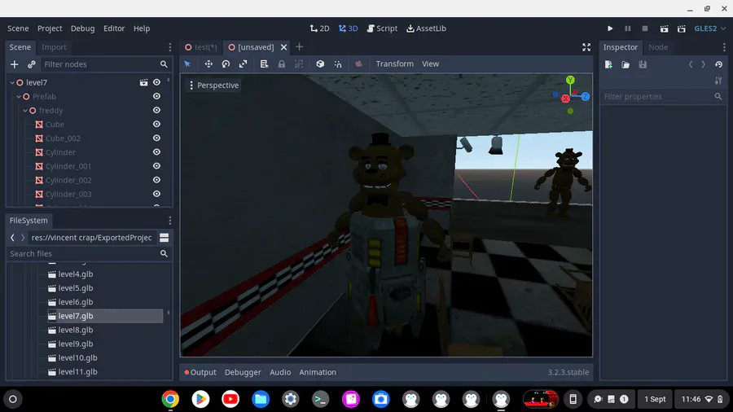
Task: Open level7 scene in editor icon
Action: point(143,83)
